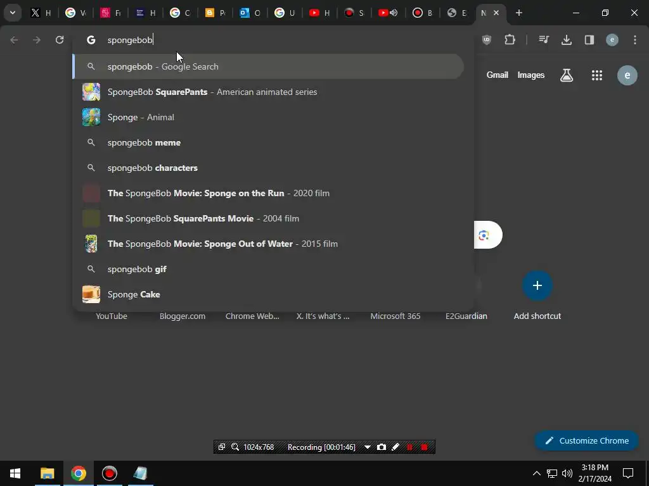This screenshot has height=486, width=649.
Task: Click the Chrome taskbar icon
Action: point(78,473)
